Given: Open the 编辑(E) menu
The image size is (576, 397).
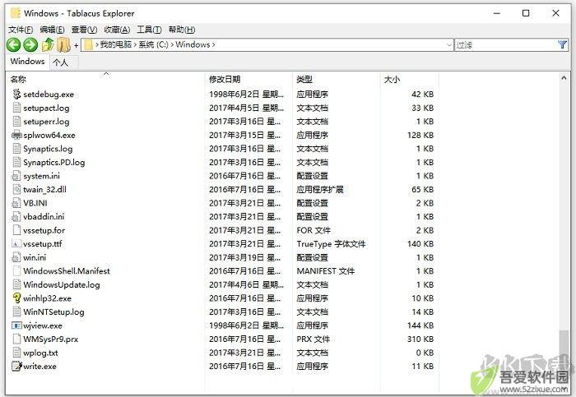Looking at the screenshot, I should 52,30.
